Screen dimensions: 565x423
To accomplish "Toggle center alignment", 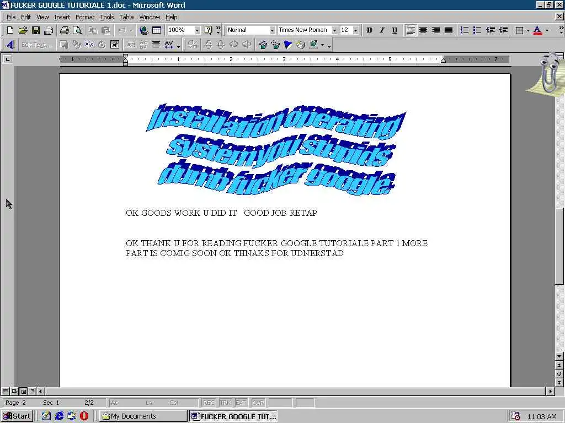I will click(423, 30).
